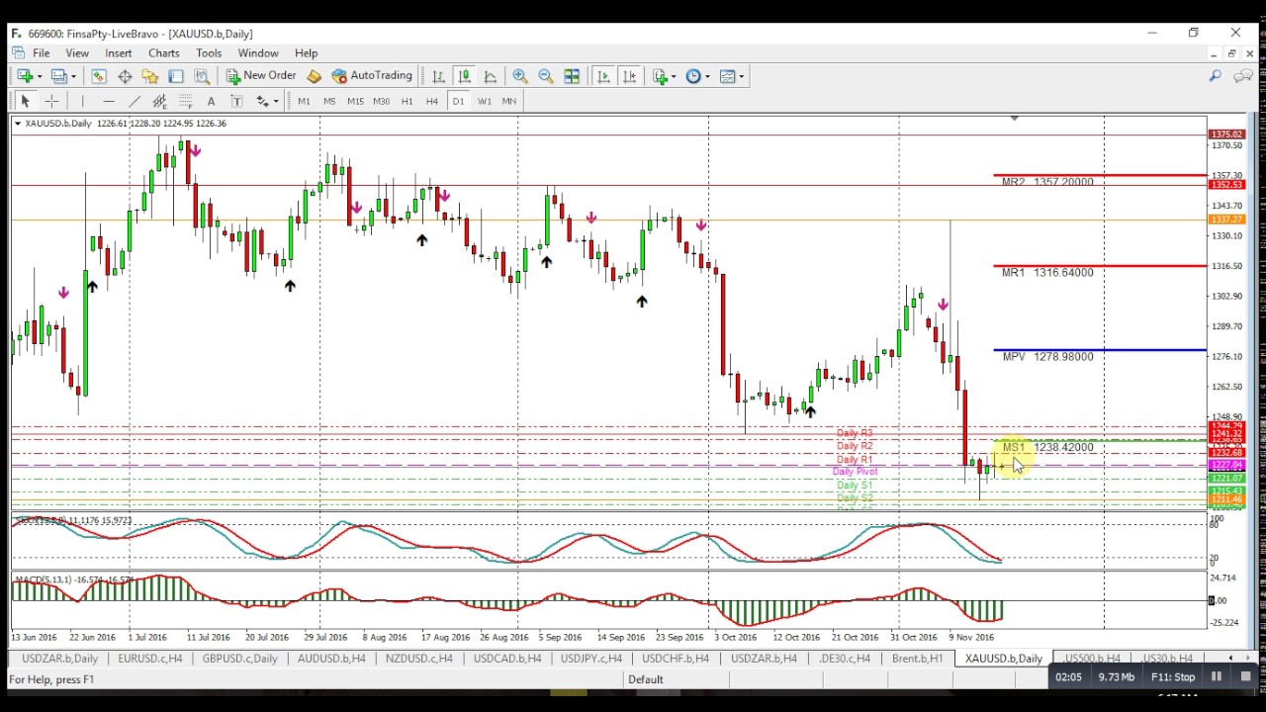Select the vertical line drawing tool
Viewport: 1266px width, 712px height.
click(83, 101)
